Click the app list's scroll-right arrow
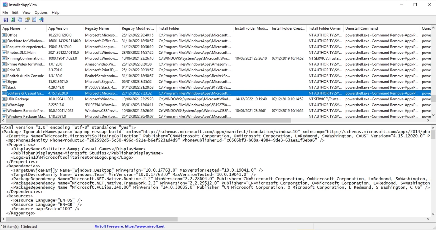 (428, 120)
